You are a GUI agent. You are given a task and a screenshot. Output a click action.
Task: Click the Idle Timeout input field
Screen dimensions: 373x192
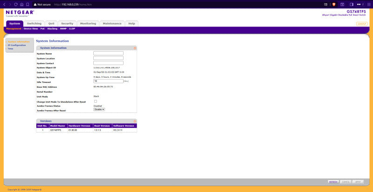[x=109, y=81]
